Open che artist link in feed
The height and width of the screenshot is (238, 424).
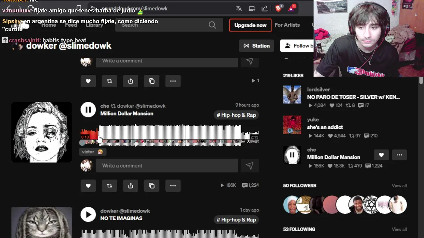105,106
